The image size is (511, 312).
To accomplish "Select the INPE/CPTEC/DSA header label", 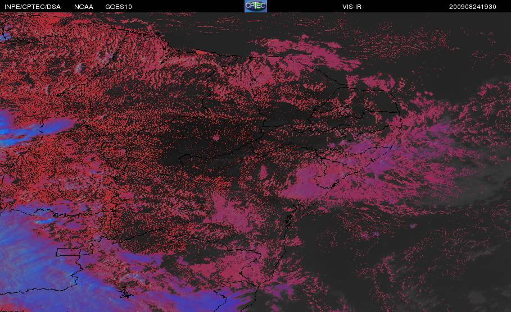I will pos(32,7).
